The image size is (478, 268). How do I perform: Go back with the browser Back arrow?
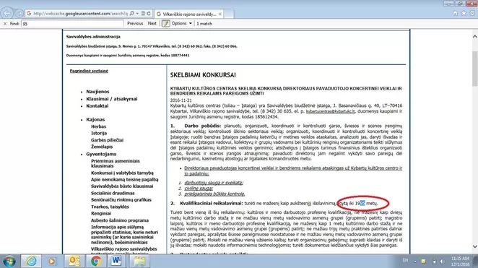click(x=6, y=13)
